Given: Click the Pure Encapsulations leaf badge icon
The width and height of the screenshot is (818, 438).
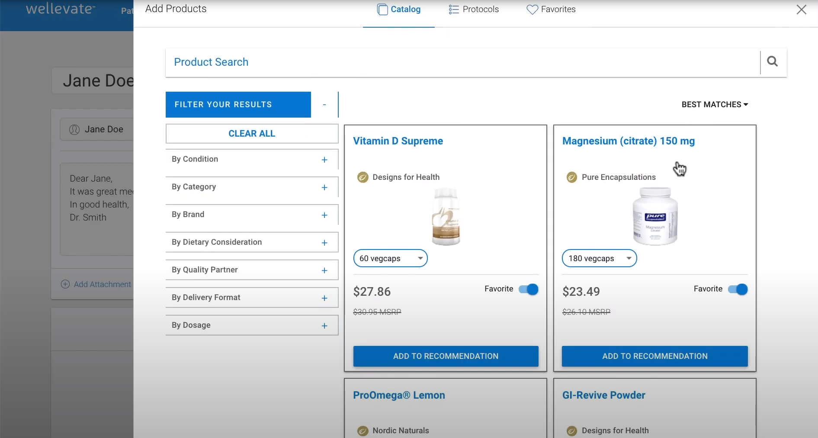Looking at the screenshot, I should [572, 177].
